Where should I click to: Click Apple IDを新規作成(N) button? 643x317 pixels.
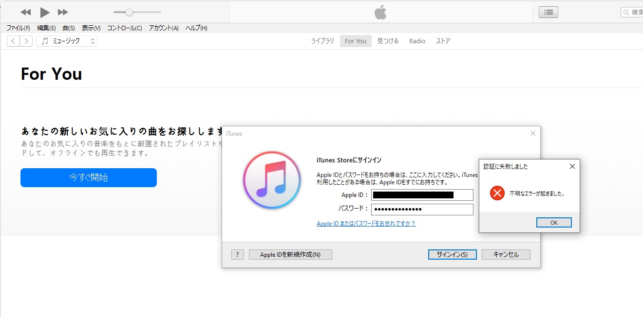[290, 254]
